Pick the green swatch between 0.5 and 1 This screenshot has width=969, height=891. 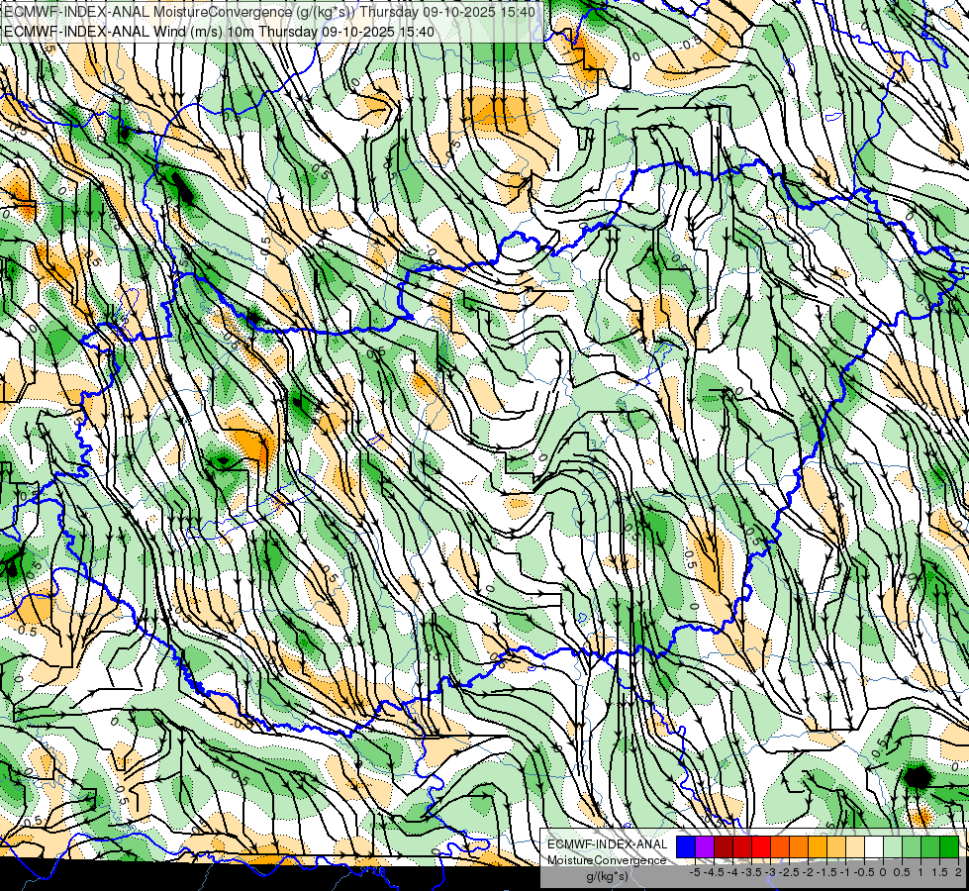pyautogui.click(x=912, y=846)
